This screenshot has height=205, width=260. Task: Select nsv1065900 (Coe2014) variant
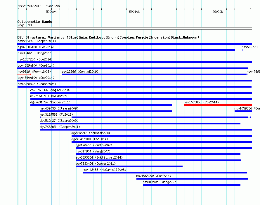192,179
